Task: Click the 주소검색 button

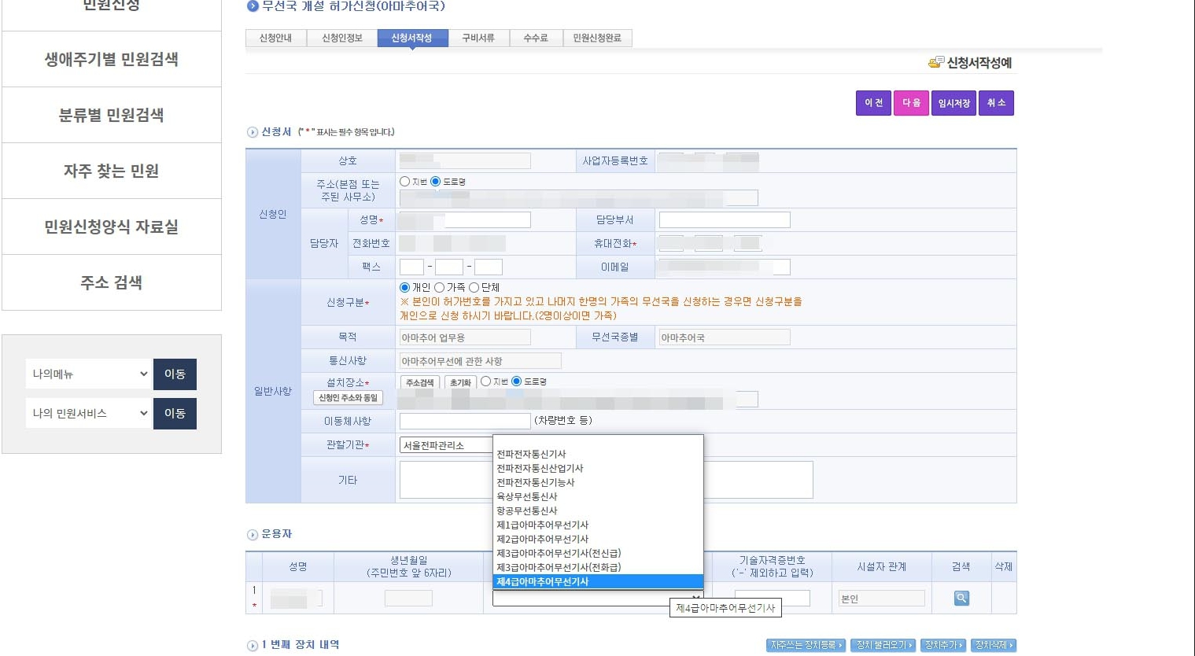Action: (x=420, y=382)
